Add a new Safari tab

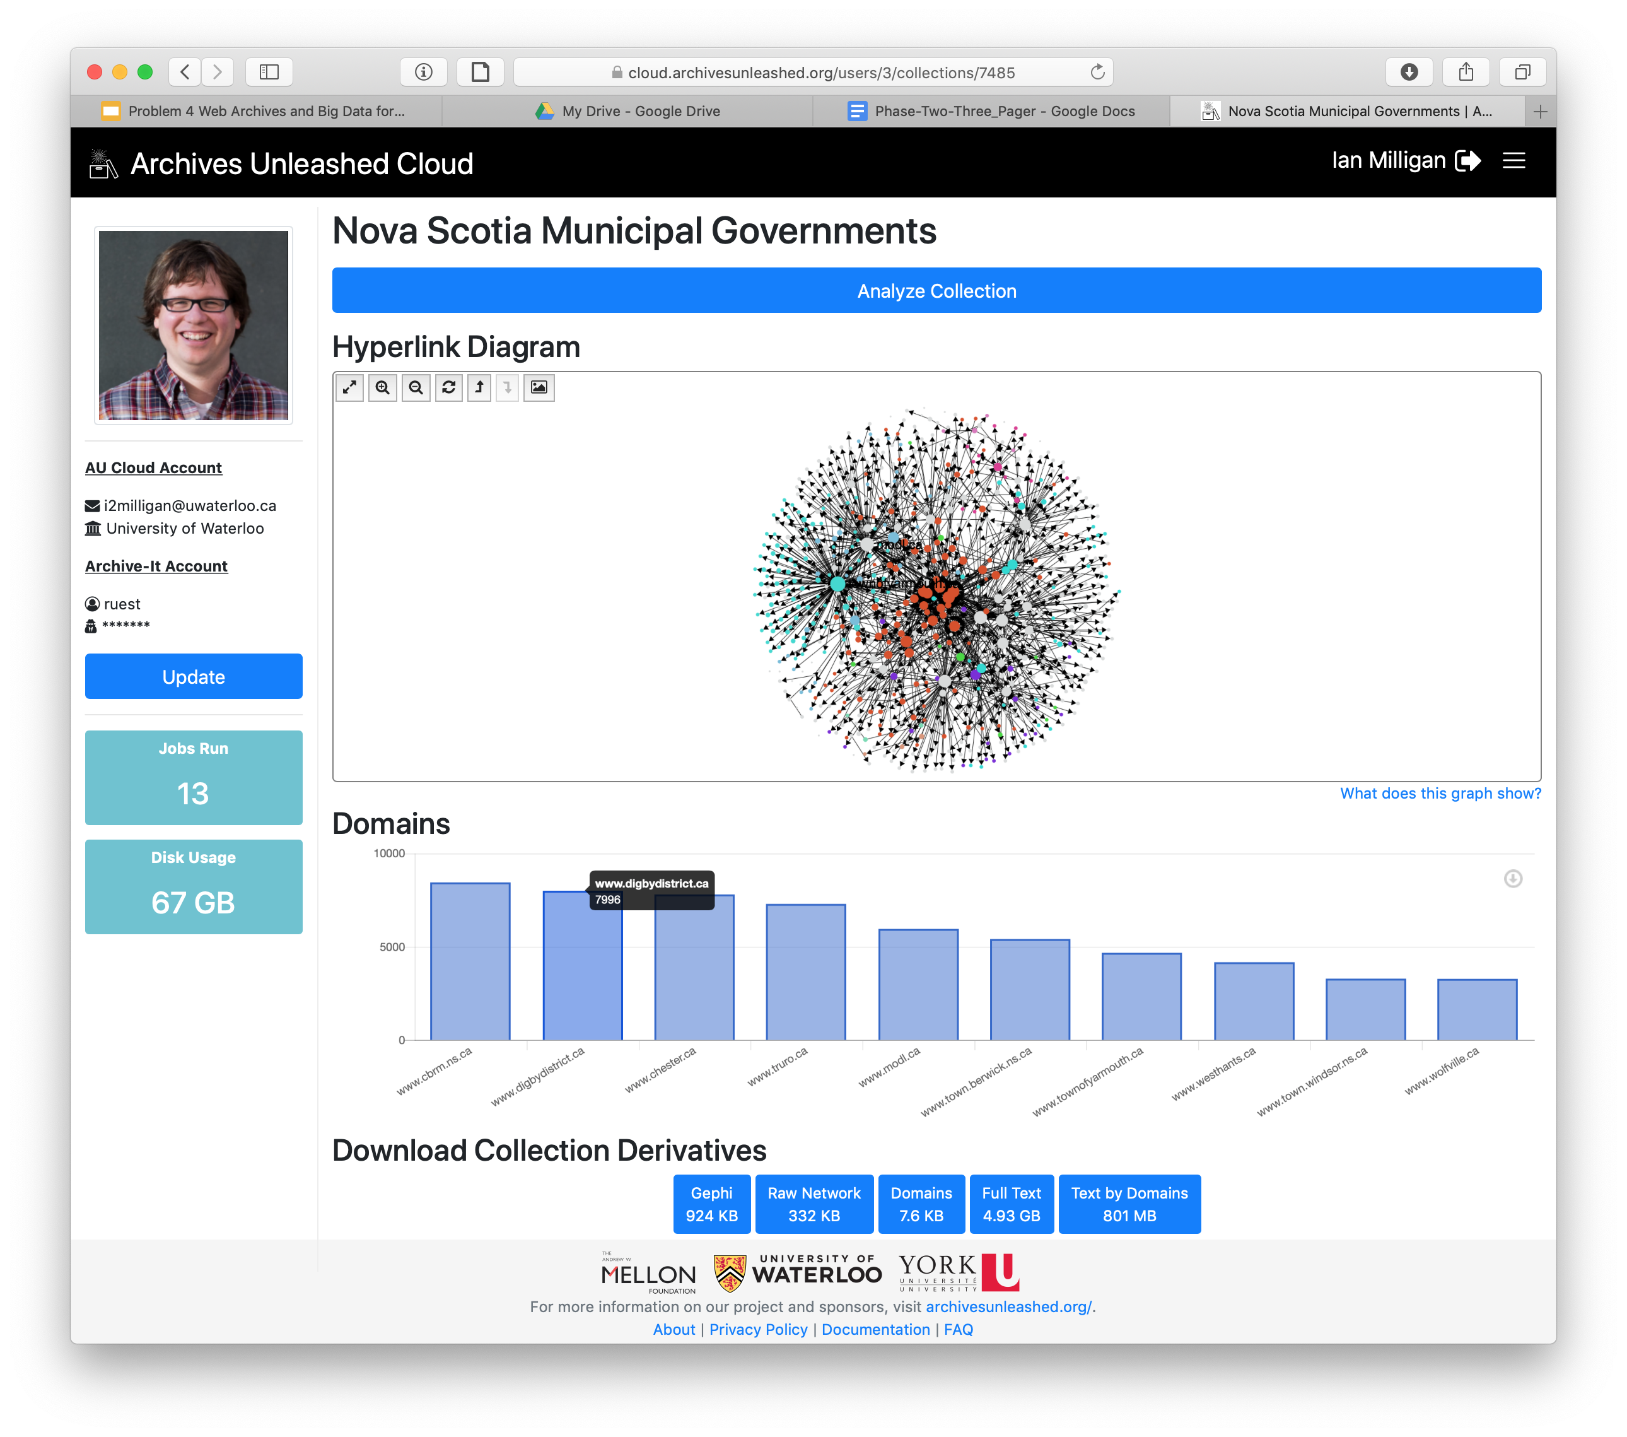pos(1540,112)
